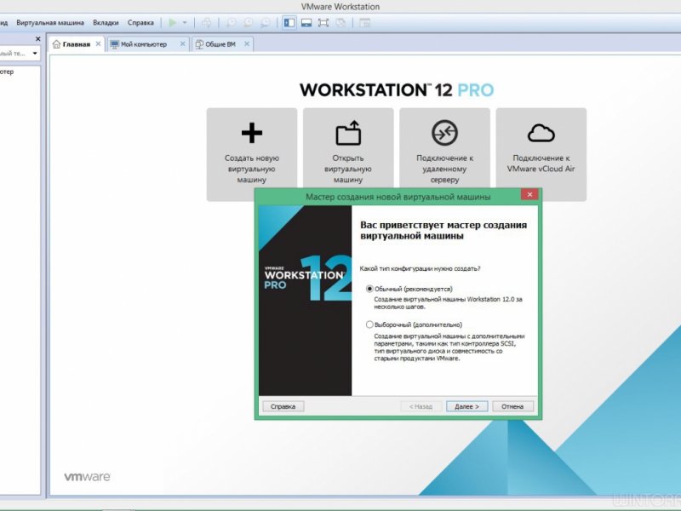Click the Unity mode toolbar icon
The image size is (681, 511).
click(x=340, y=23)
